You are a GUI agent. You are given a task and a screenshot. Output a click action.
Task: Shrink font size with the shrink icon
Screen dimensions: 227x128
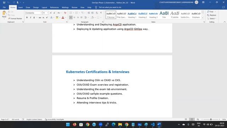point(54,13)
